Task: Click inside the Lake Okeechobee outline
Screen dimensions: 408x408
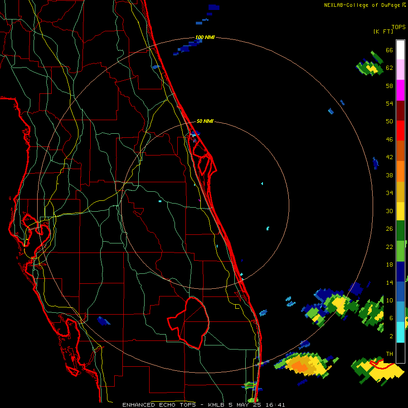Action: (193, 323)
